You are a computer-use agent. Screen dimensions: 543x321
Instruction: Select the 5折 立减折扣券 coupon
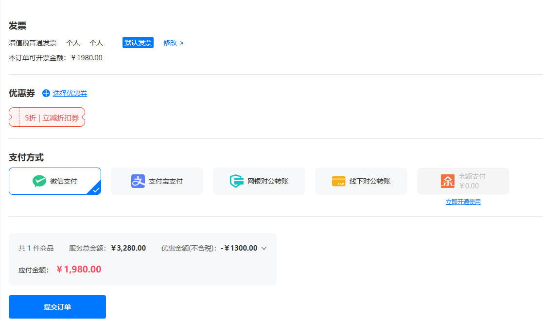tap(47, 117)
